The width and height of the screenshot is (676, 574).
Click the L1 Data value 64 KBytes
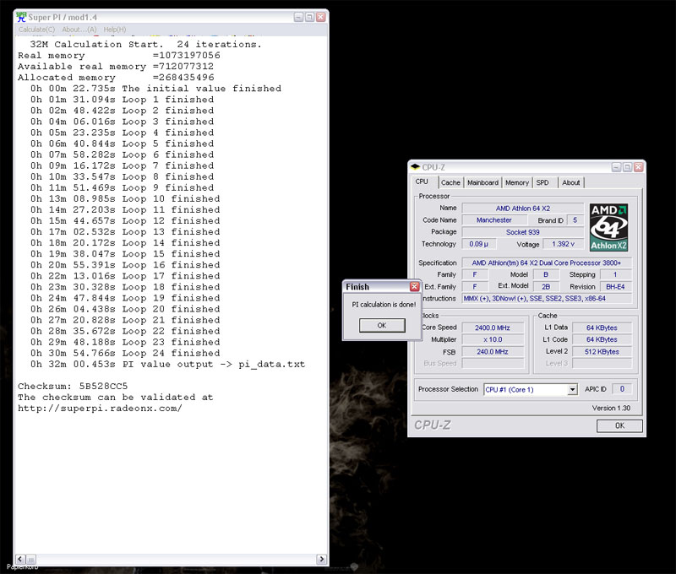602,328
